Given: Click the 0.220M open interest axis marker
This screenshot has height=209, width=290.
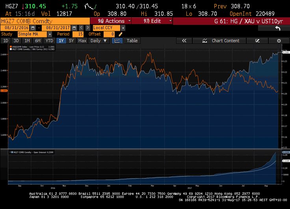Looking at the screenshot, I should (x=286, y=152).
